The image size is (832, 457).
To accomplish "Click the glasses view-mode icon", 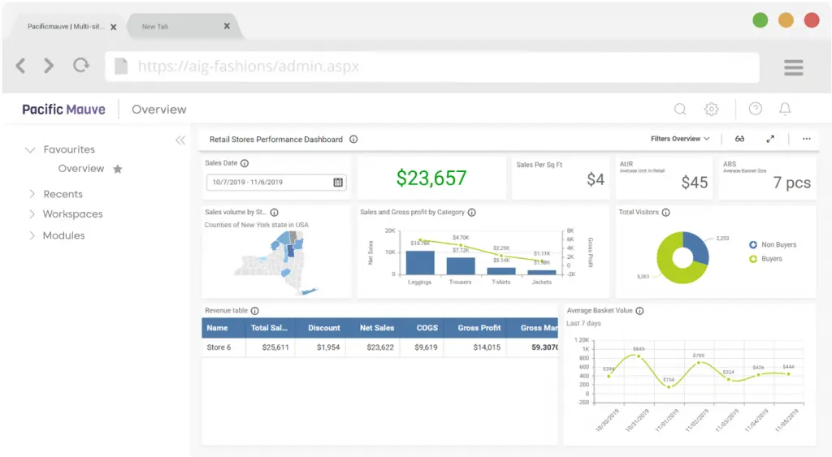I will pos(739,139).
